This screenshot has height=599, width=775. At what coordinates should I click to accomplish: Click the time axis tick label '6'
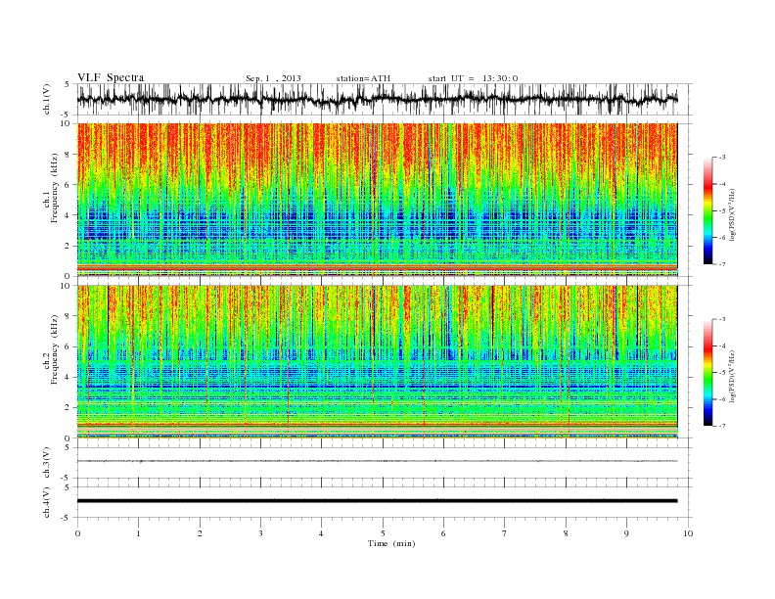pos(443,533)
